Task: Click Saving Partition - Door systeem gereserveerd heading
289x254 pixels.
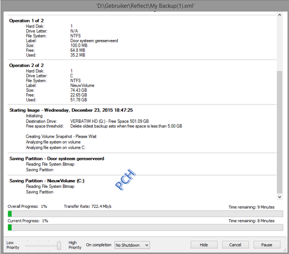Action: (57, 159)
